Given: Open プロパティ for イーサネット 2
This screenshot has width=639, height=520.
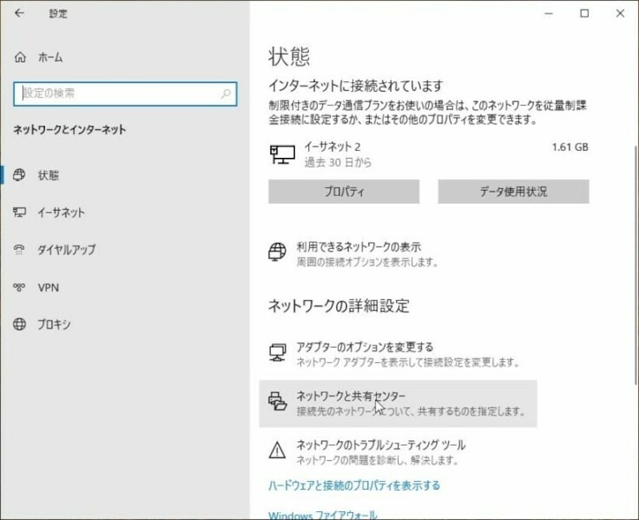Looking at the screenshot, I should tap(342, 191).
